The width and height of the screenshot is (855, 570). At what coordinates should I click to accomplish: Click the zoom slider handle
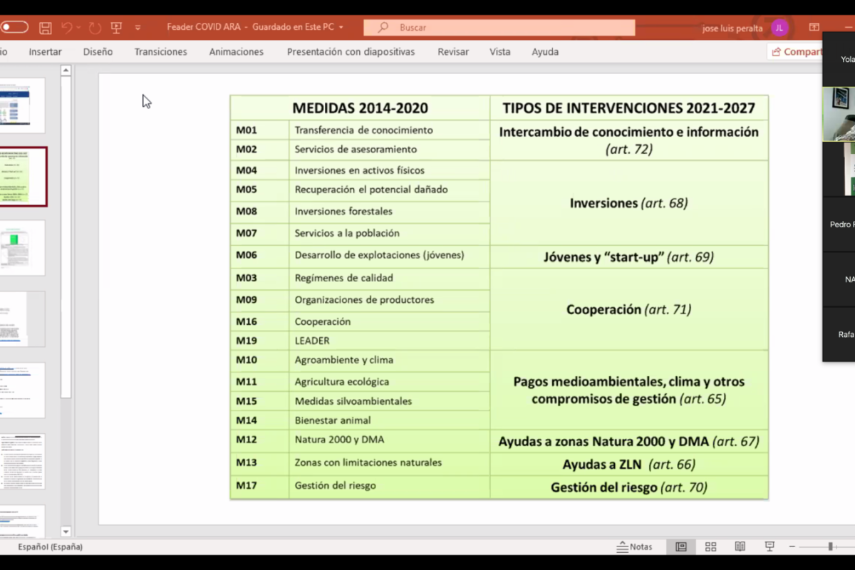tap(830, 546)
